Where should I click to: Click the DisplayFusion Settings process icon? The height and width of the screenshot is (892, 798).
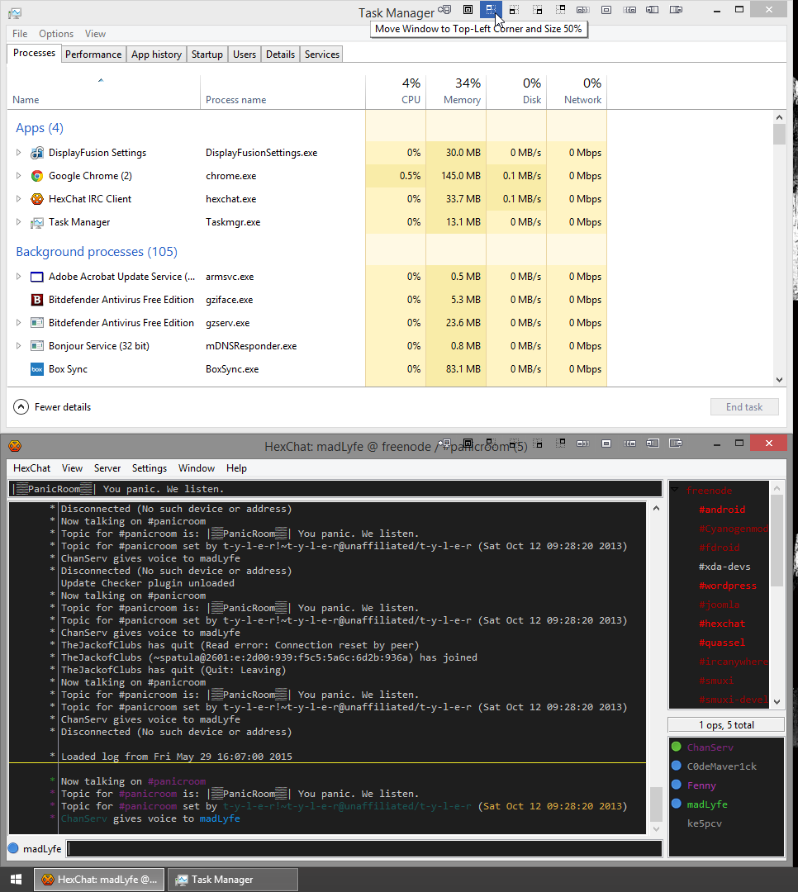37,153
